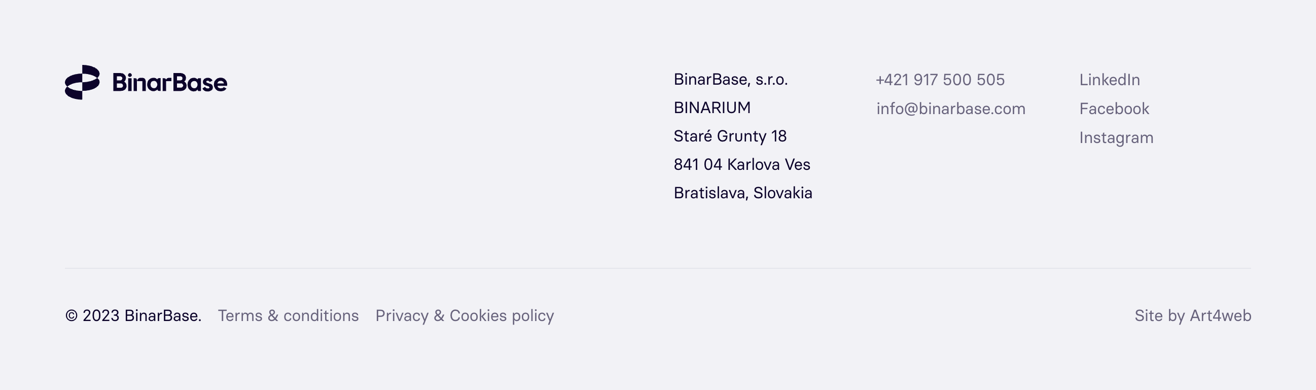Viewport: 1316px width, 390px height.
Task: Open the LinkedIn social link
Action: tap(1109, 80)
